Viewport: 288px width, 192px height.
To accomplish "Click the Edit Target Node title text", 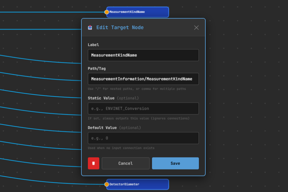I will [120, 28].
